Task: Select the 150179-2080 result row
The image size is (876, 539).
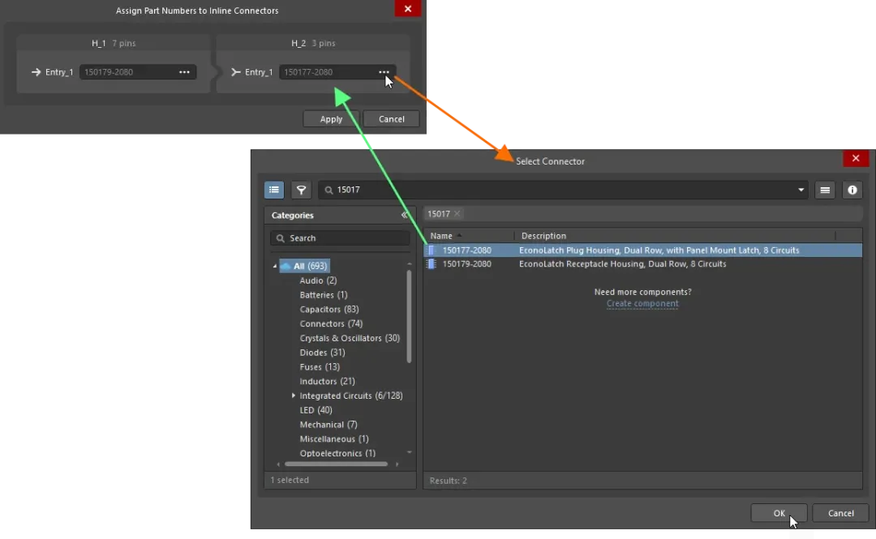Action: 642,263
